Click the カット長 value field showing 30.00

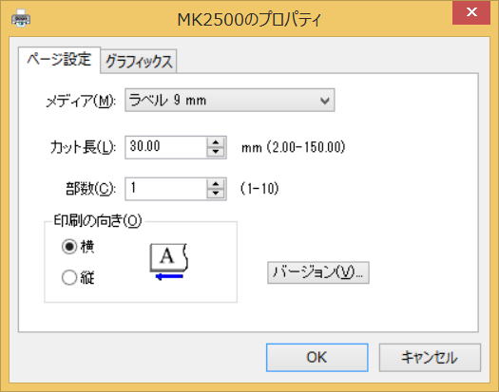(x=165, y=147)
